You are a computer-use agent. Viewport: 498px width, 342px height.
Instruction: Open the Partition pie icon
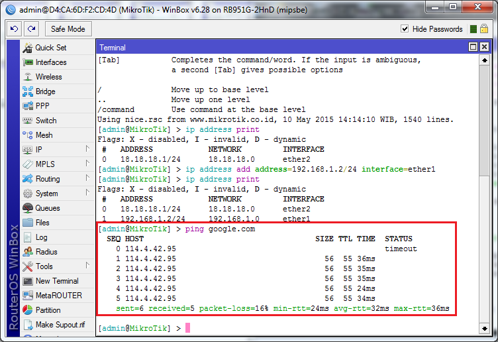28,310
